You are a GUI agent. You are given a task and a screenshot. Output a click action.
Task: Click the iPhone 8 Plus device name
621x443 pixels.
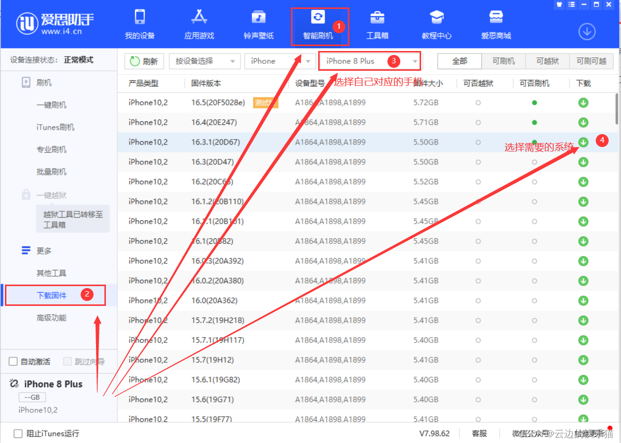pyautogui.click(x=53, y=384)
